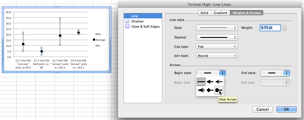Open the line Style dropdown
The width and height of the screenshot is (304, 120).
(x=217, y=28)
